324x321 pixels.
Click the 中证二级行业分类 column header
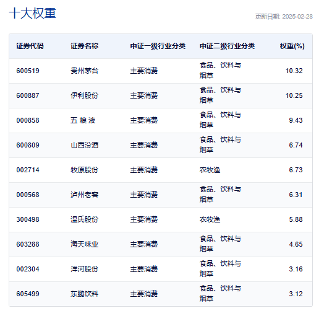(x=227, y=46)
